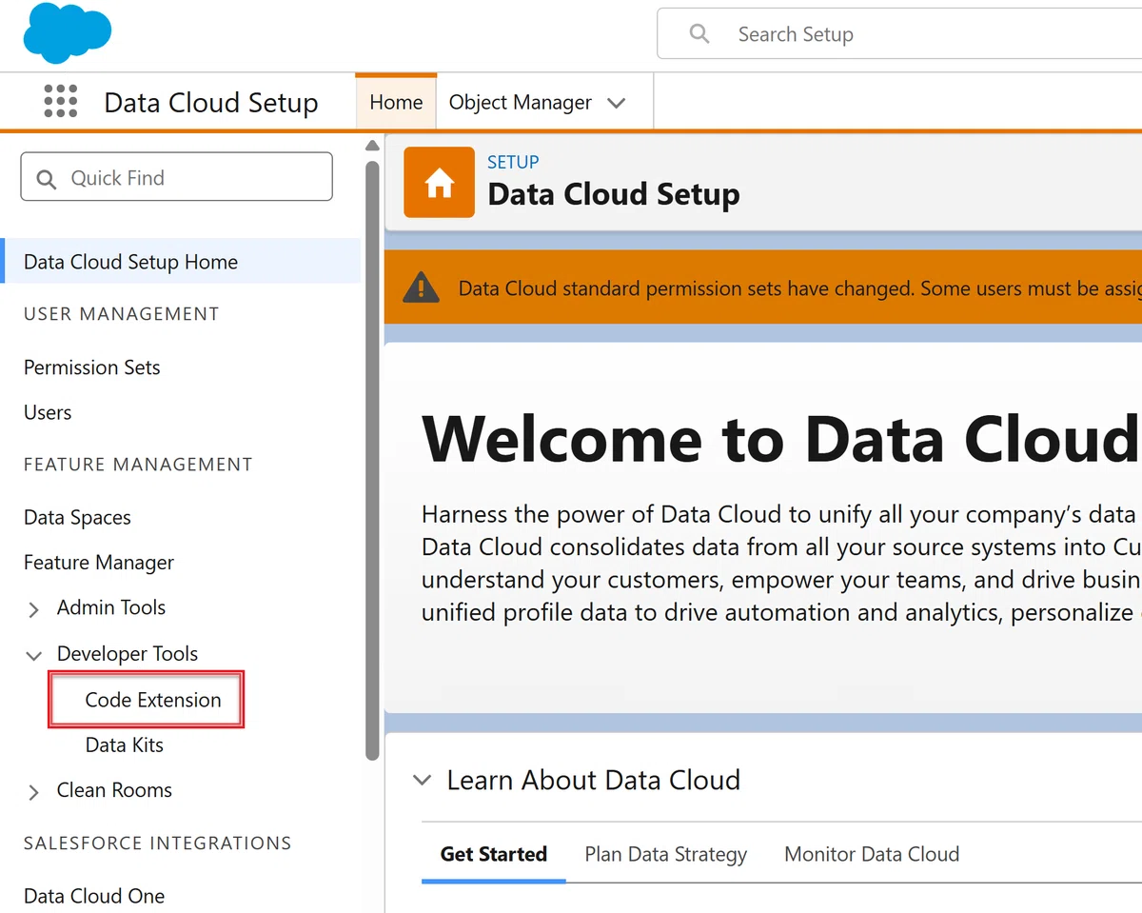The width and height of the screenshot is (1142, 913).
Task: Switch to Plan Data Strategy tab
Action: coord(665,854)
